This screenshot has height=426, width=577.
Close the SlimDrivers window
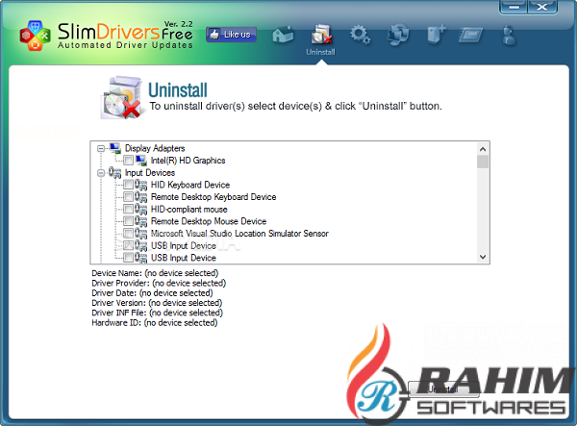[542, 7]
